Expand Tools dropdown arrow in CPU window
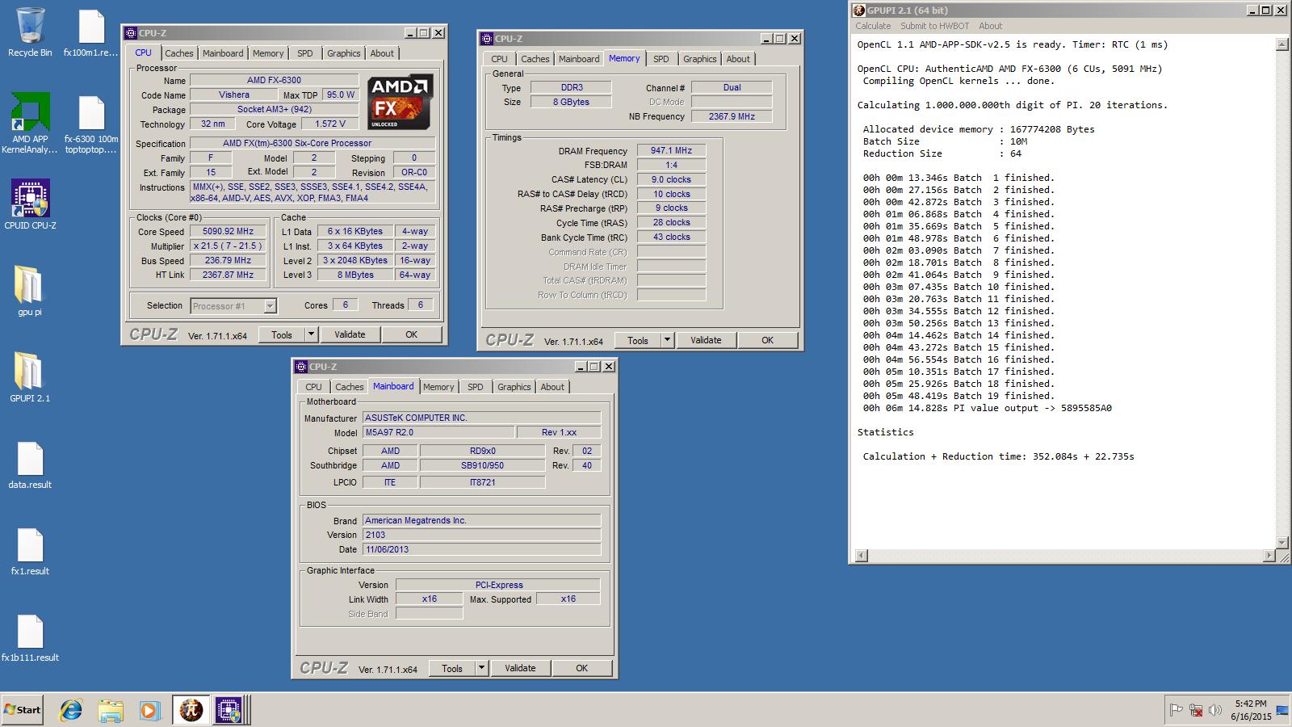Screen dimensions: 1292x727 [312, 334]
